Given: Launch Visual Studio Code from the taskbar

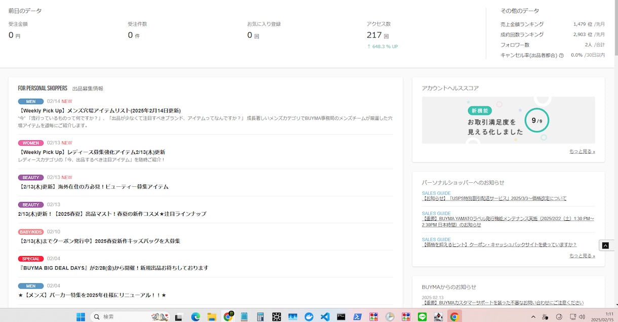Looking at the screenshot, I should tap(325, 317).
